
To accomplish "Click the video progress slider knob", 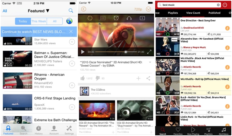I will (x=126, y=52).
